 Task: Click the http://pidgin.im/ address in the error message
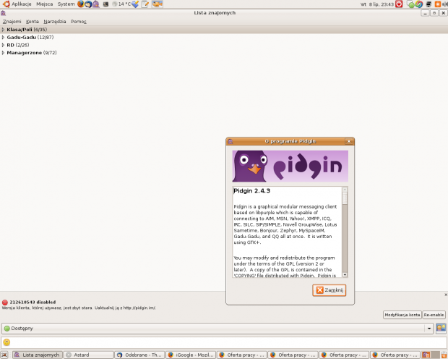[139, 308]
